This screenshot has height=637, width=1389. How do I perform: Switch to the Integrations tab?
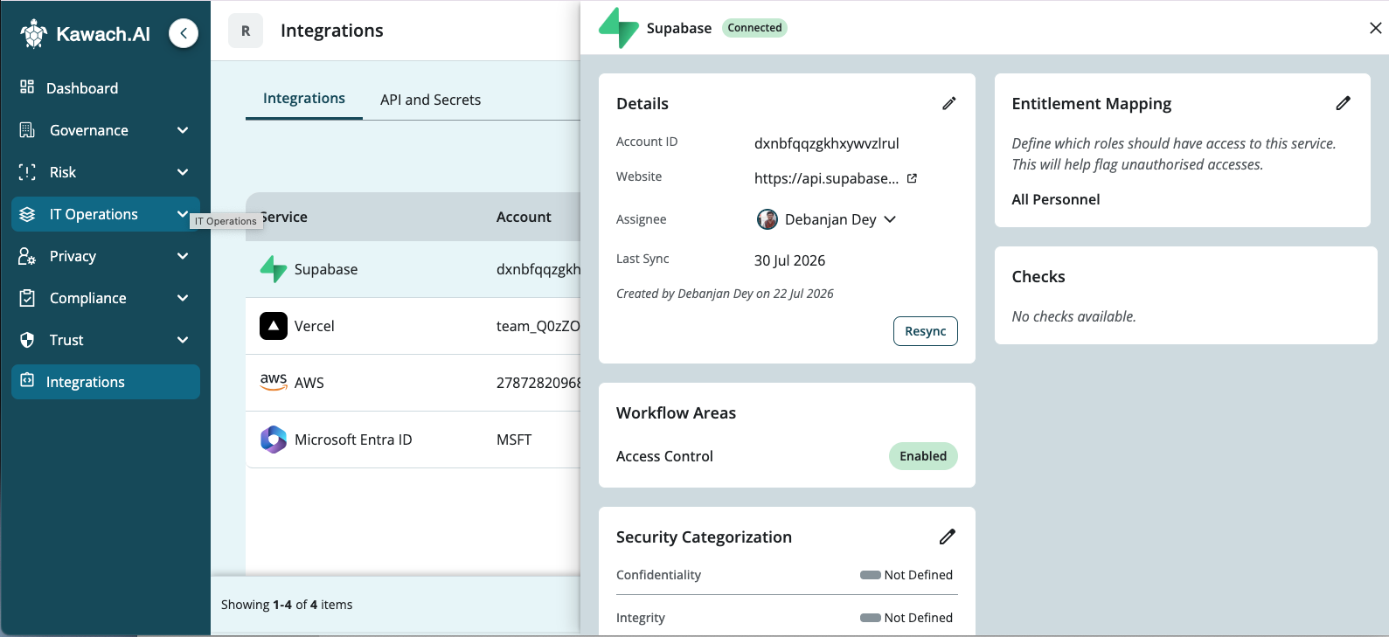tap(304, 99)
